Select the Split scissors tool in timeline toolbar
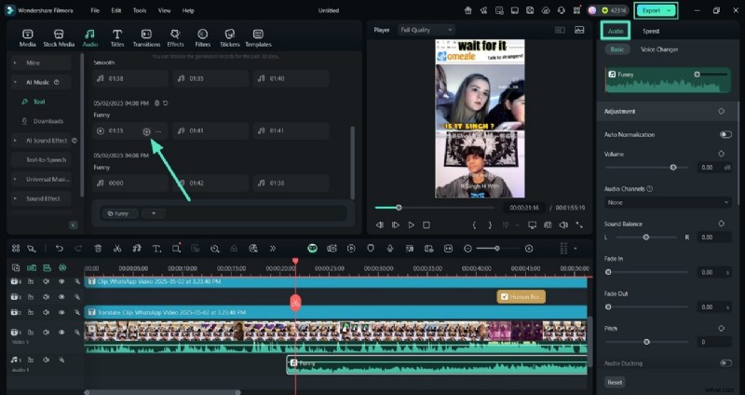The height and width of the screenshot is (395, 745). pyautogui.click(x=117, y=249)
